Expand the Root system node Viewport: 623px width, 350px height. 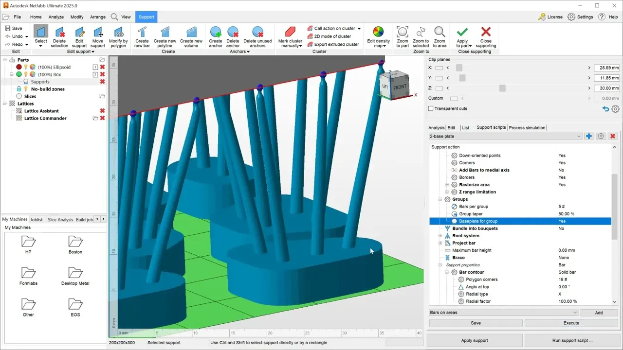click(440, 236)
